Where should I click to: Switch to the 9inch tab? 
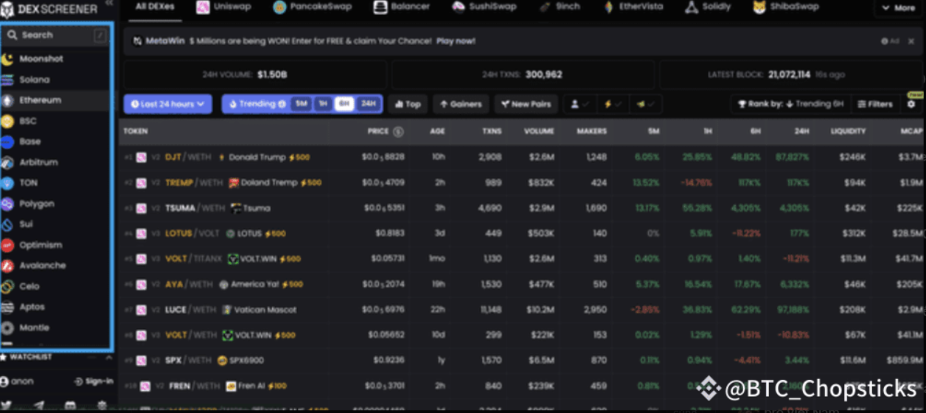[560, 7]
